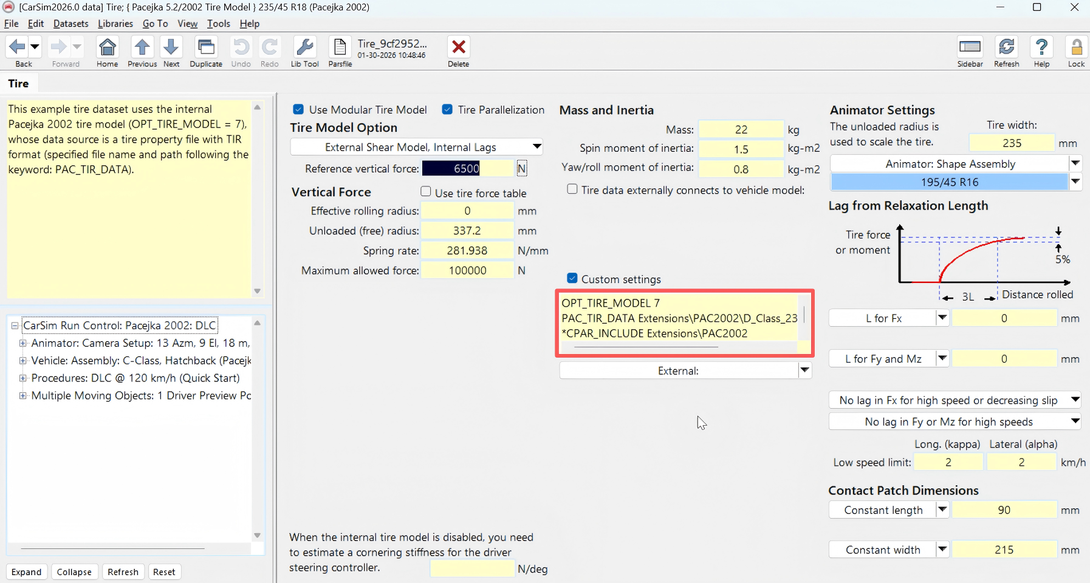Open the Datasets menu
Image resolution: width=1090 pixels, height=583 pixels.
(x=71, y=24)
